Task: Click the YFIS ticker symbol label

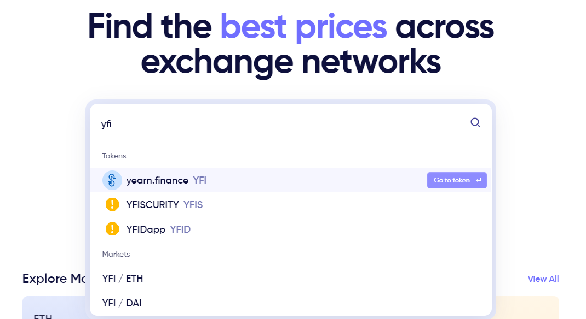Action: 193,205
